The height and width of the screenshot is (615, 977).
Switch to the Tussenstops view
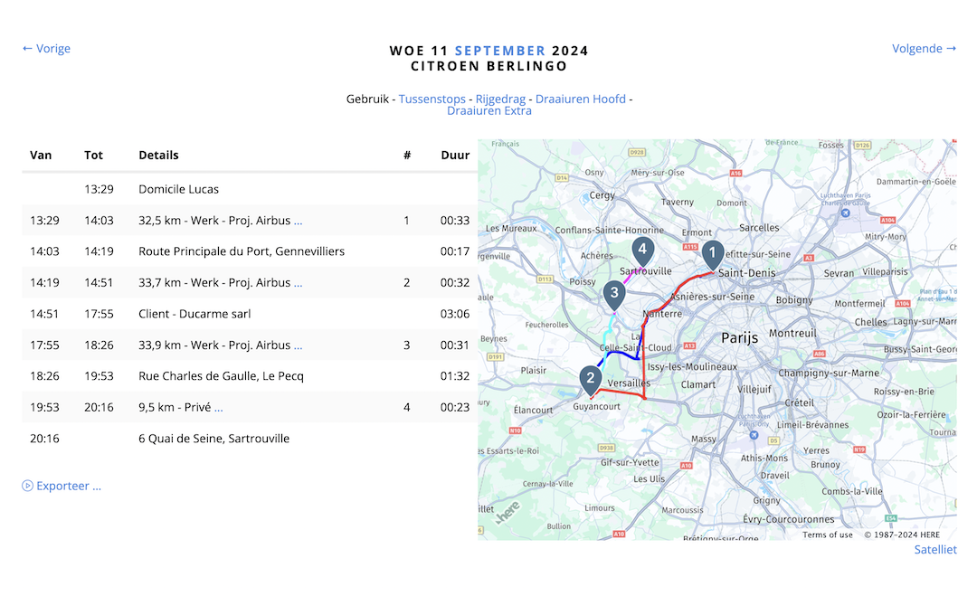click(432, 99)
